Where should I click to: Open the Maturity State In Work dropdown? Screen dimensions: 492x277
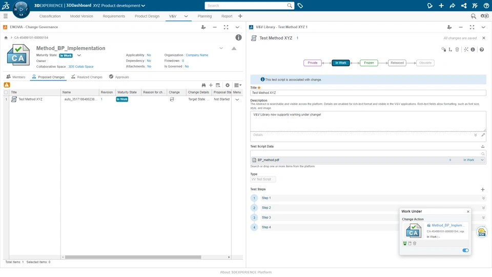(79, 55)
